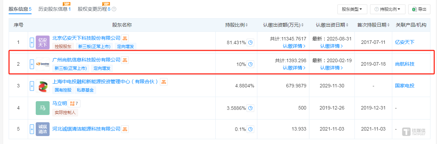Click the 私募基金 tag
437x144 pixels.
(x=86, y=90)
